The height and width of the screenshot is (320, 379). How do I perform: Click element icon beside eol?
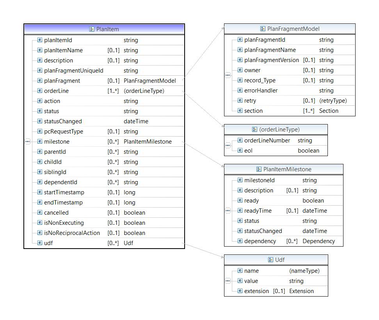pos(240,150)
